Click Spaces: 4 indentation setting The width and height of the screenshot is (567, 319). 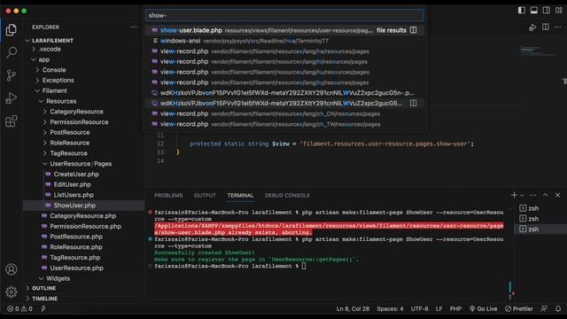coord(390,309)
